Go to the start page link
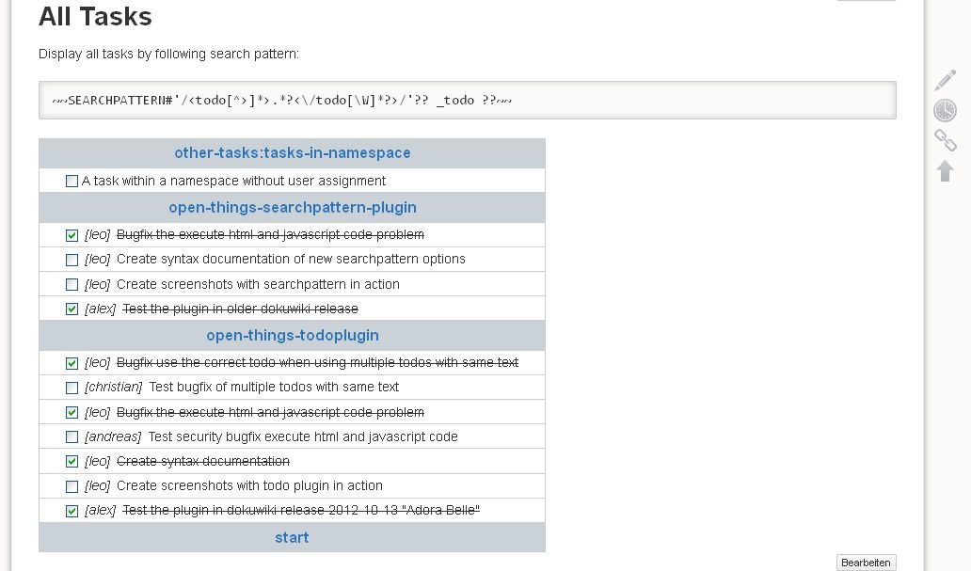This screenshot has width=971, height=571. 292,538
